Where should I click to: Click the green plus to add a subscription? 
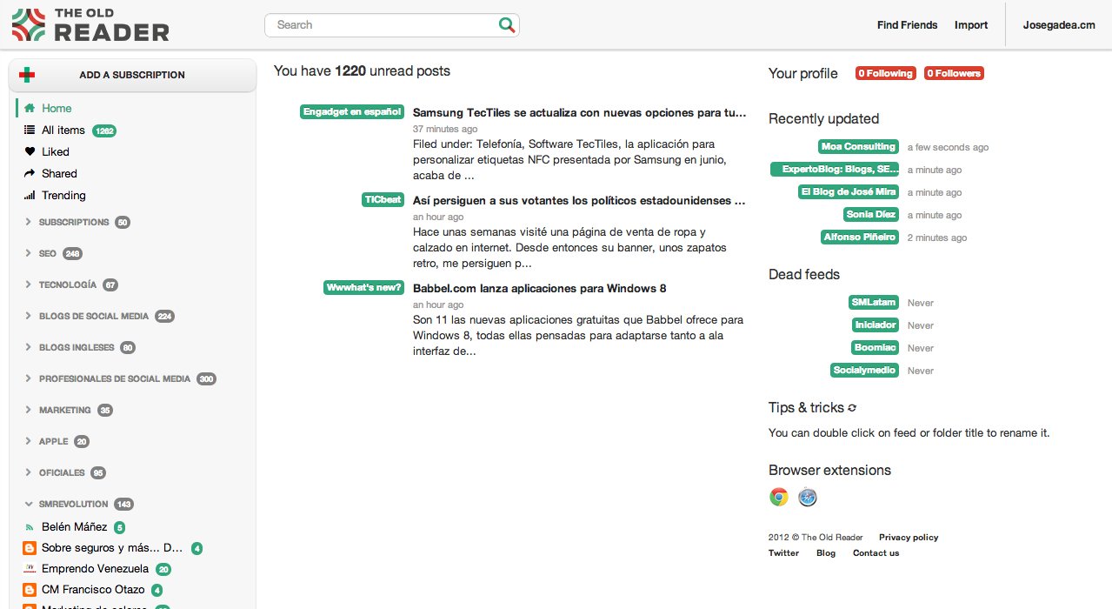[25, 75]
